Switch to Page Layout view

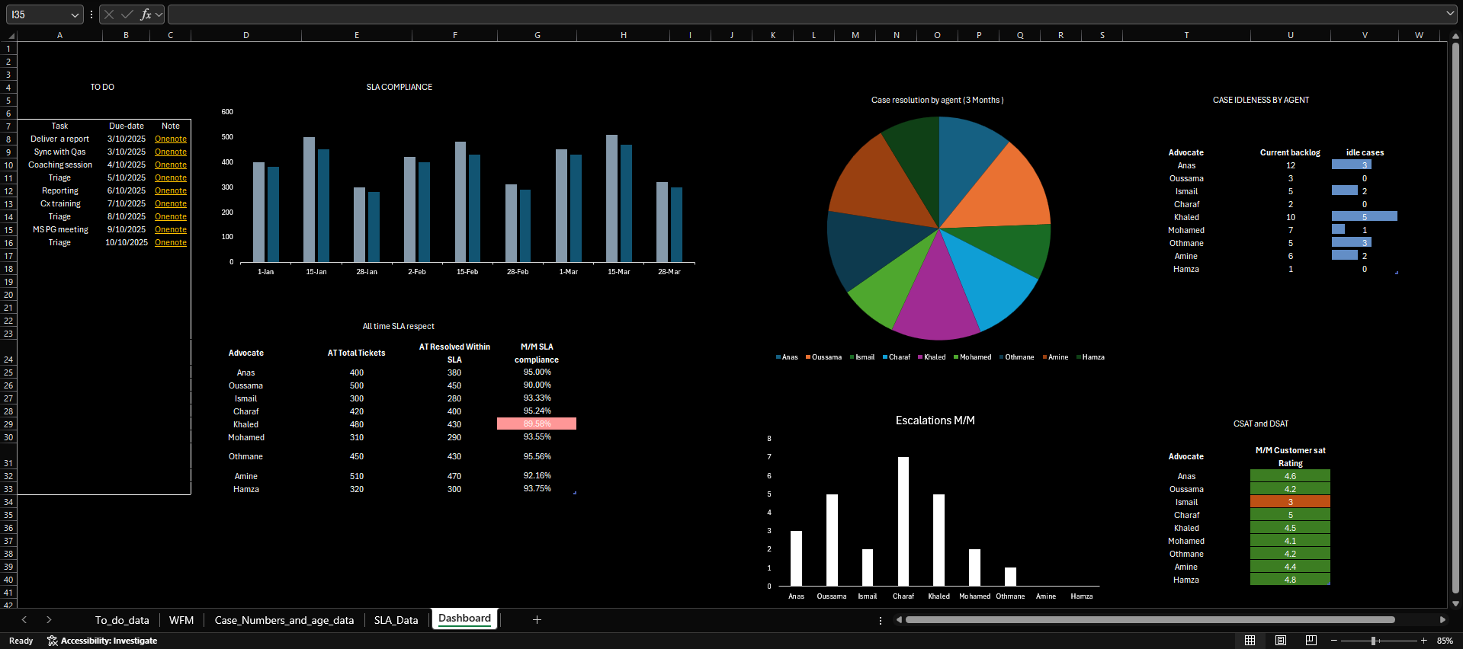(x=1281, y=641)
